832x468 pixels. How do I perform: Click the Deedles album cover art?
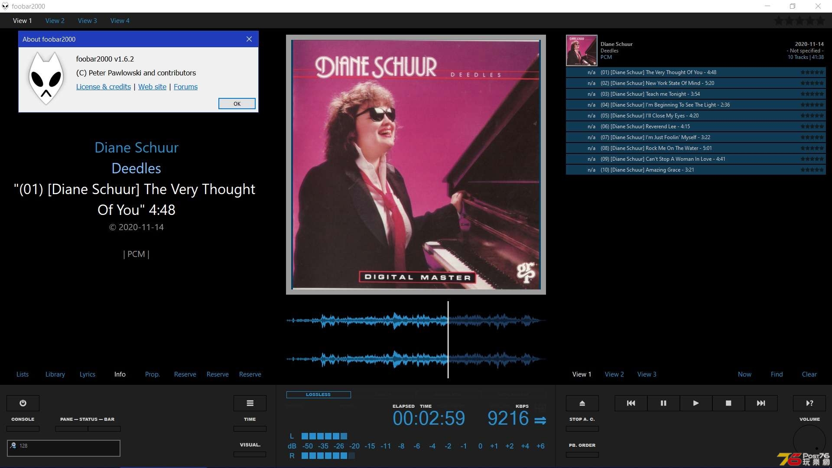point(416,165)
